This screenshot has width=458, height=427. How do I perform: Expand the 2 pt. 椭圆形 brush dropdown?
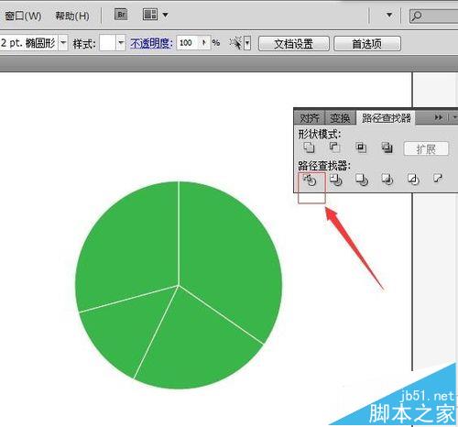click(x=63, y=43)
